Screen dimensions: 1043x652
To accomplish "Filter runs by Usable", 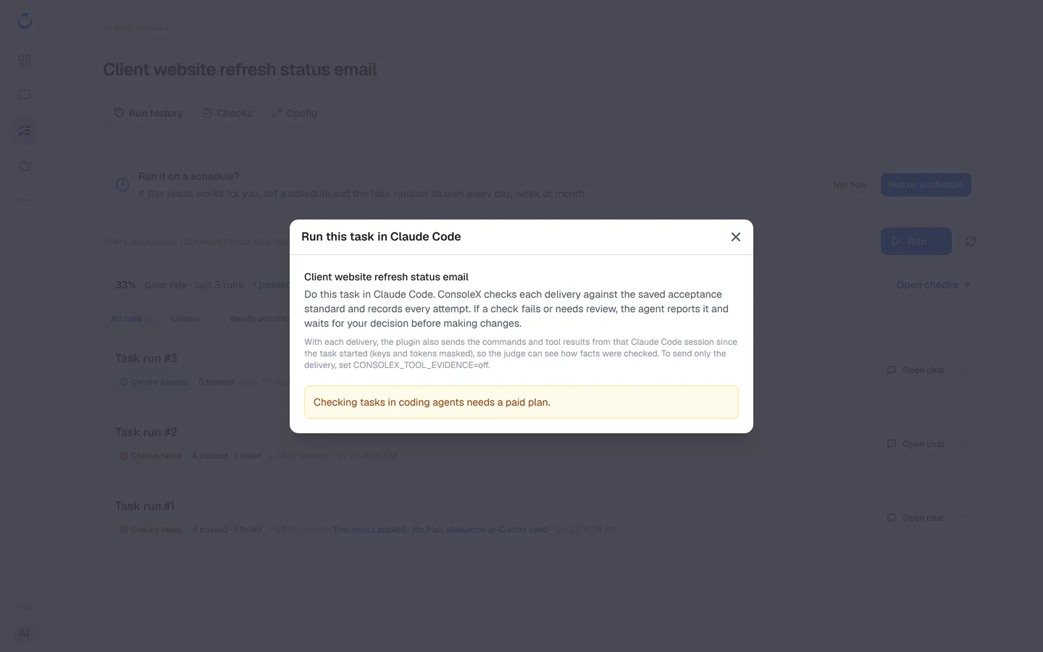I will coord(190,319).
